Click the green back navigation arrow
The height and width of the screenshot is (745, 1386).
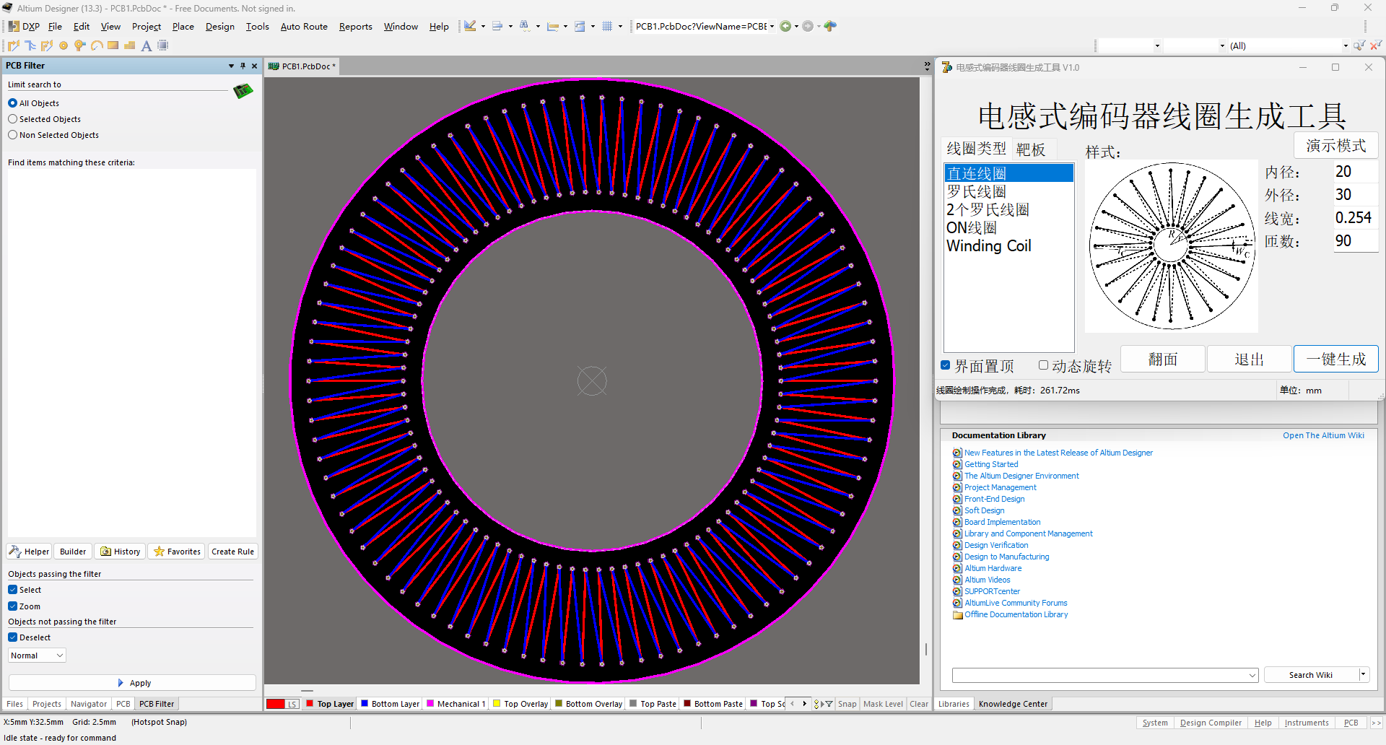785,27
